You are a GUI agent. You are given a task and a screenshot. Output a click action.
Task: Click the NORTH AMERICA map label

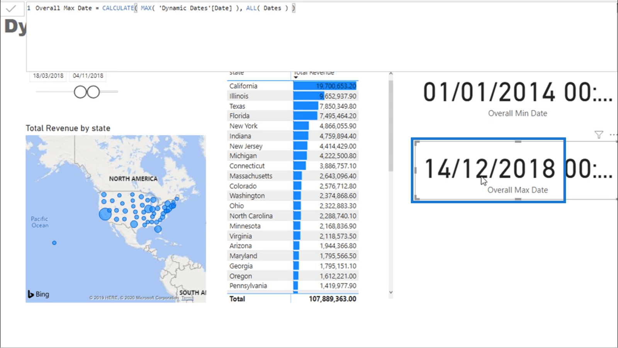[133, 179]
